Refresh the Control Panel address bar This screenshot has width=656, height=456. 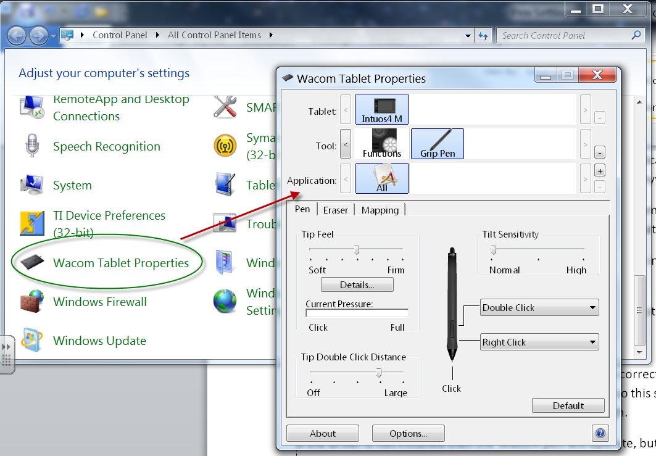click(483, 36)
